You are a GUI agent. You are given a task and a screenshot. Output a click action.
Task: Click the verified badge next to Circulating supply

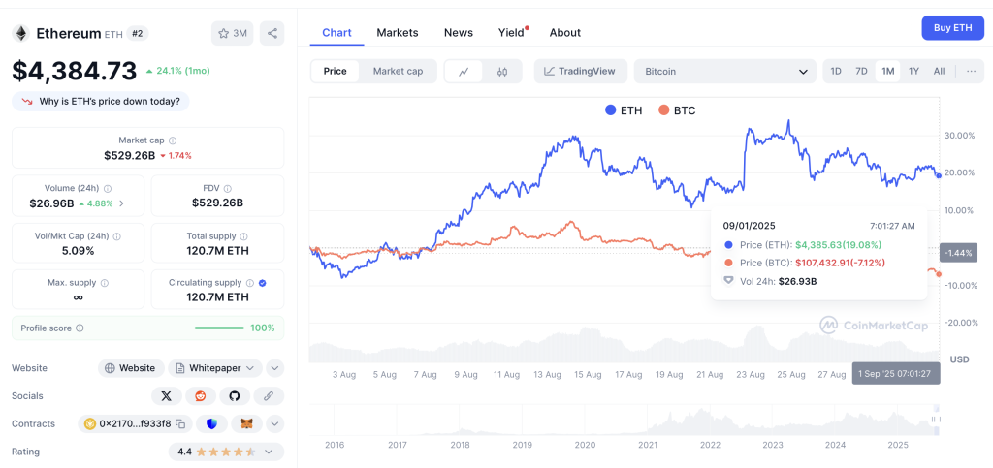coord(262,283)
